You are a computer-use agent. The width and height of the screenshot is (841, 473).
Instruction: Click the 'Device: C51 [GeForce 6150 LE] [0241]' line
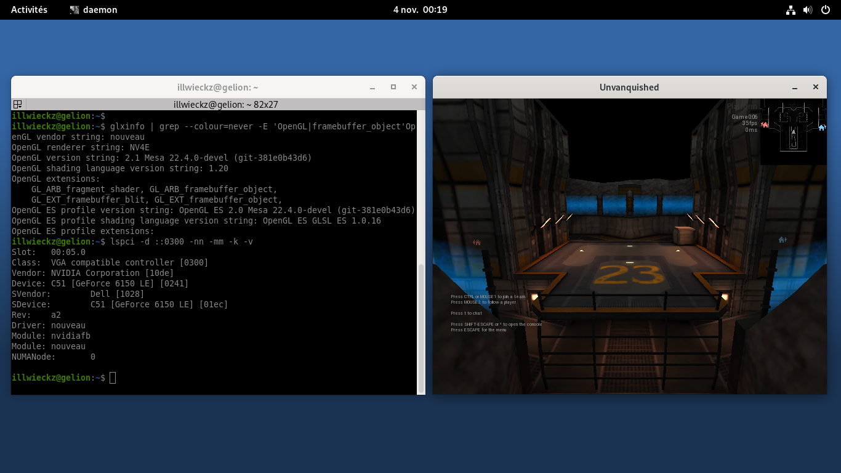coord(100,283)
